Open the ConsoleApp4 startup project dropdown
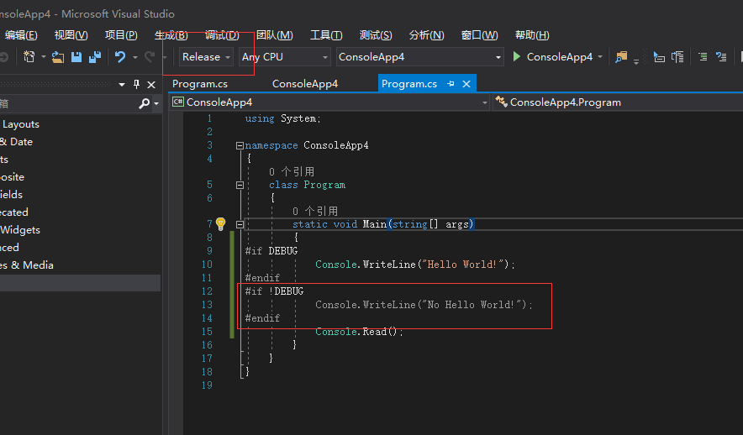743x435 pixels. point(420,57)
